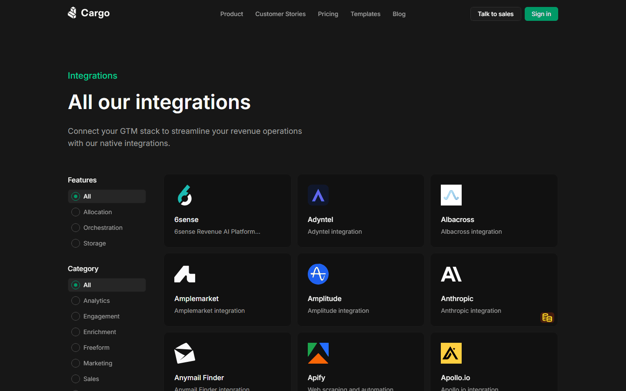Navigate to Customer Stories
Viewport: 626px width, 391px height.
pos(280,14)
